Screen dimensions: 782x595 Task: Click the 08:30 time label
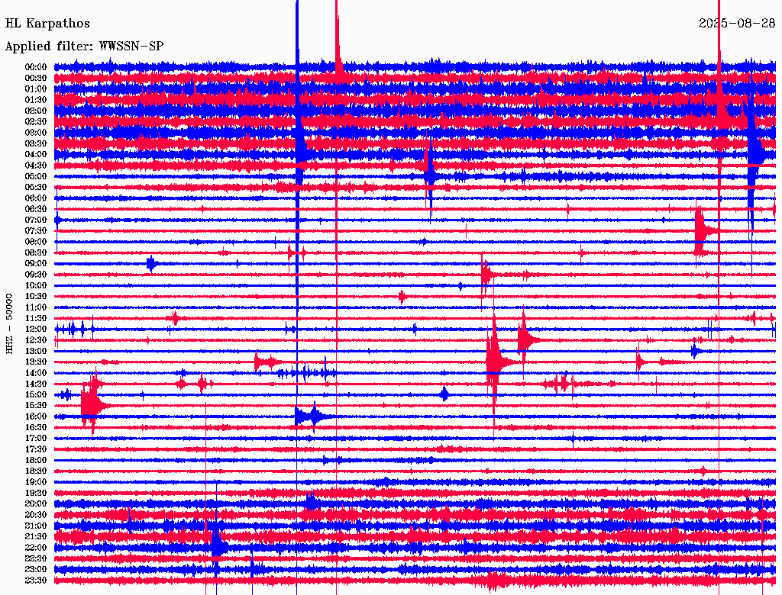(36, 252)
